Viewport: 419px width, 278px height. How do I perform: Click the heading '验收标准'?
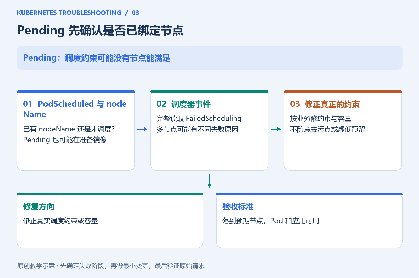(x=238, y=206)
